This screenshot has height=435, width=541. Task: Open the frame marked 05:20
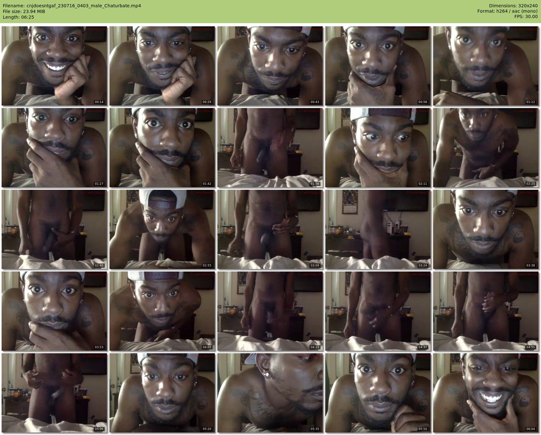pyautogui.click(x=162, y=393)
